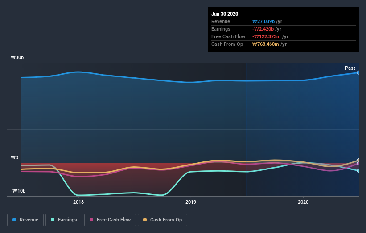Toggle the Revenue legend button
This screenshot has width=366, height=233.
coord(25,220)
